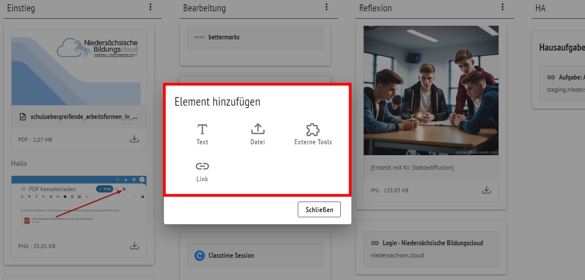Click the Hallo text element
The width and height of the screenshot is (585, 280).
(19, 163)
